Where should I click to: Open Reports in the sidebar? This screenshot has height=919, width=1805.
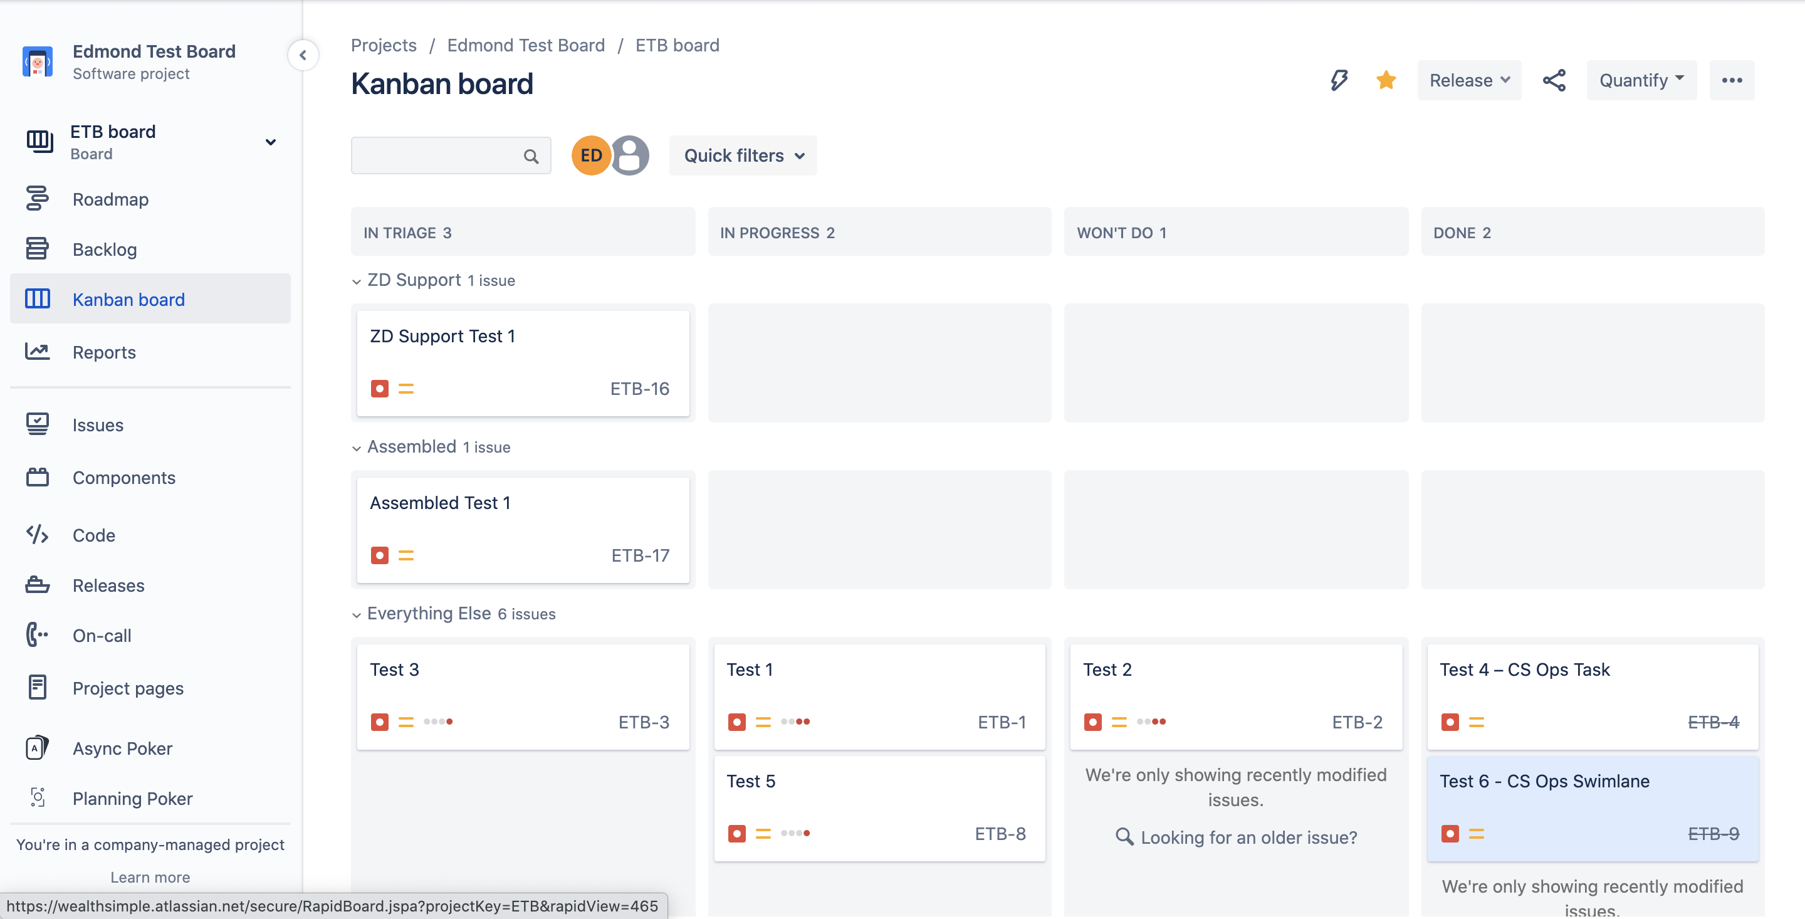(x=150, y=352)
